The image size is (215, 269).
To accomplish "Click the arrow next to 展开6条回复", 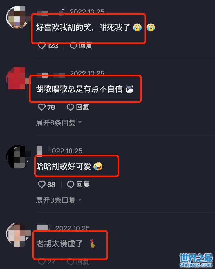I will click(x=80, y=122).
